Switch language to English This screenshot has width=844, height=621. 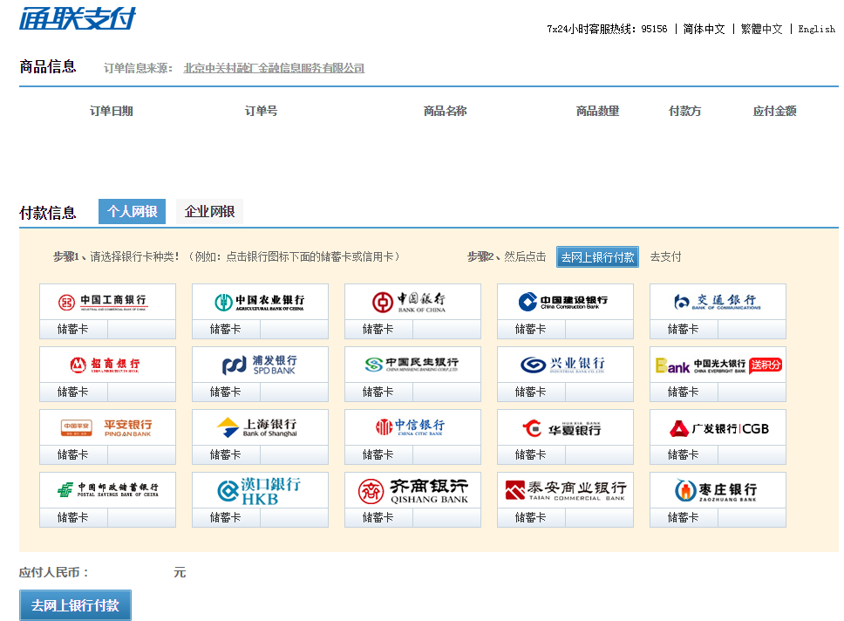(x=816, y=29)
